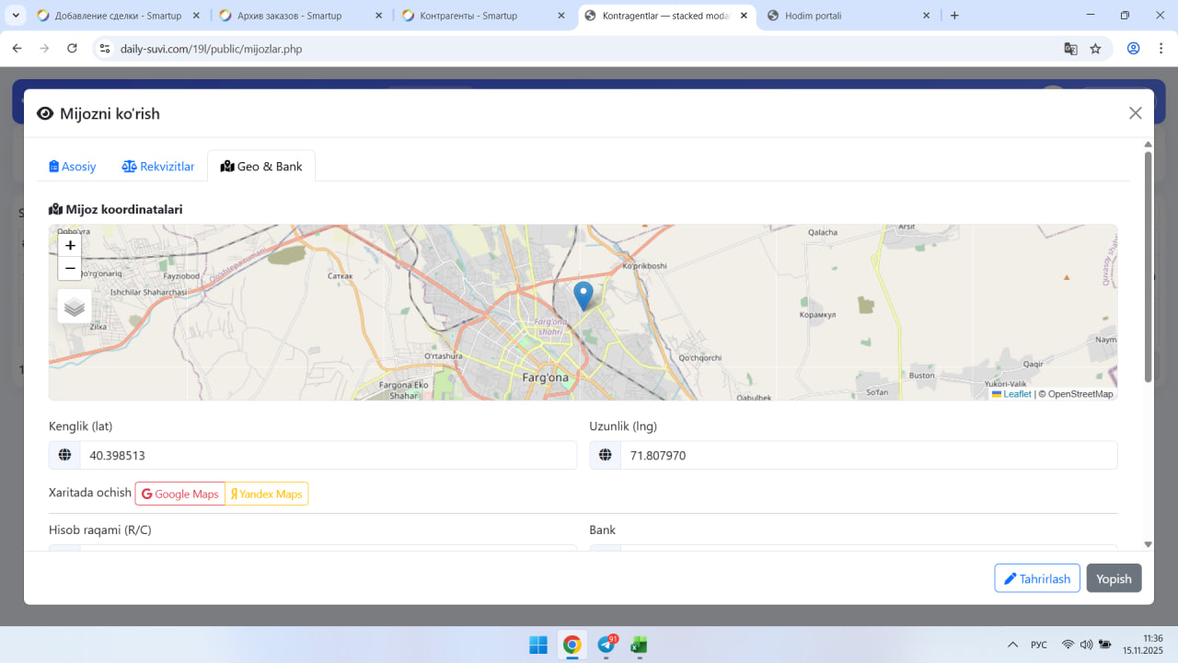Open location in Yandex Maps
The height and width of the screenshot is (663, 1178).
[267, 494]
